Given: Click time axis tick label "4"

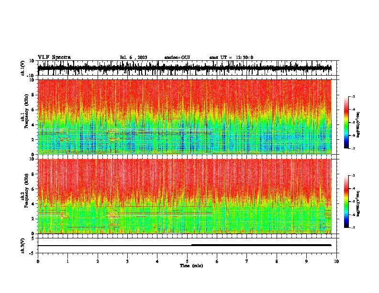Looking at the screenshot, I should point(157,261).
